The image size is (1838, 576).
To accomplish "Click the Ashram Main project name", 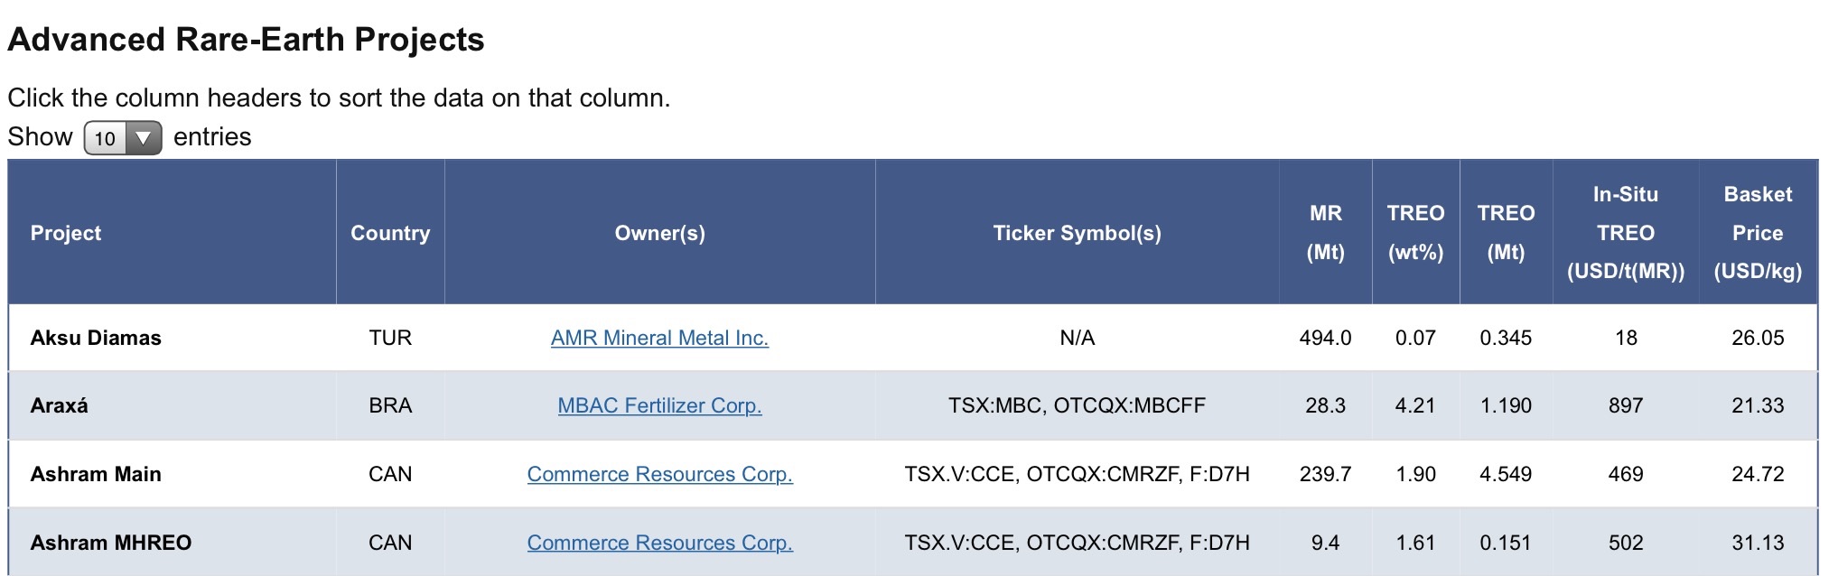I will click(x=93, y=474).
